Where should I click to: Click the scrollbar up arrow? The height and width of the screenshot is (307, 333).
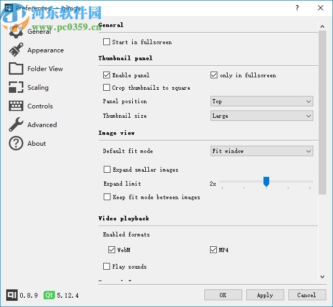pyautogui.click(x=322, y=26)
